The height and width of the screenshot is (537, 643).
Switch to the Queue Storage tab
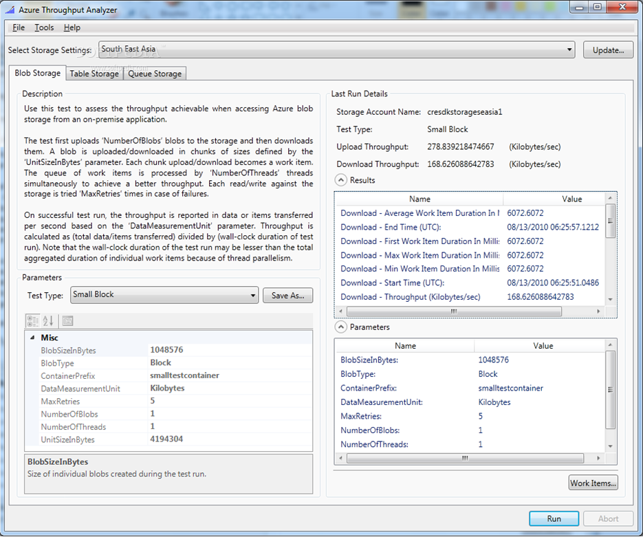point(155,74)
